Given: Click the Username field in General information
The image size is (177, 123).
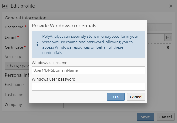Looking at the screenshot, I should click(x=160, y=27).
